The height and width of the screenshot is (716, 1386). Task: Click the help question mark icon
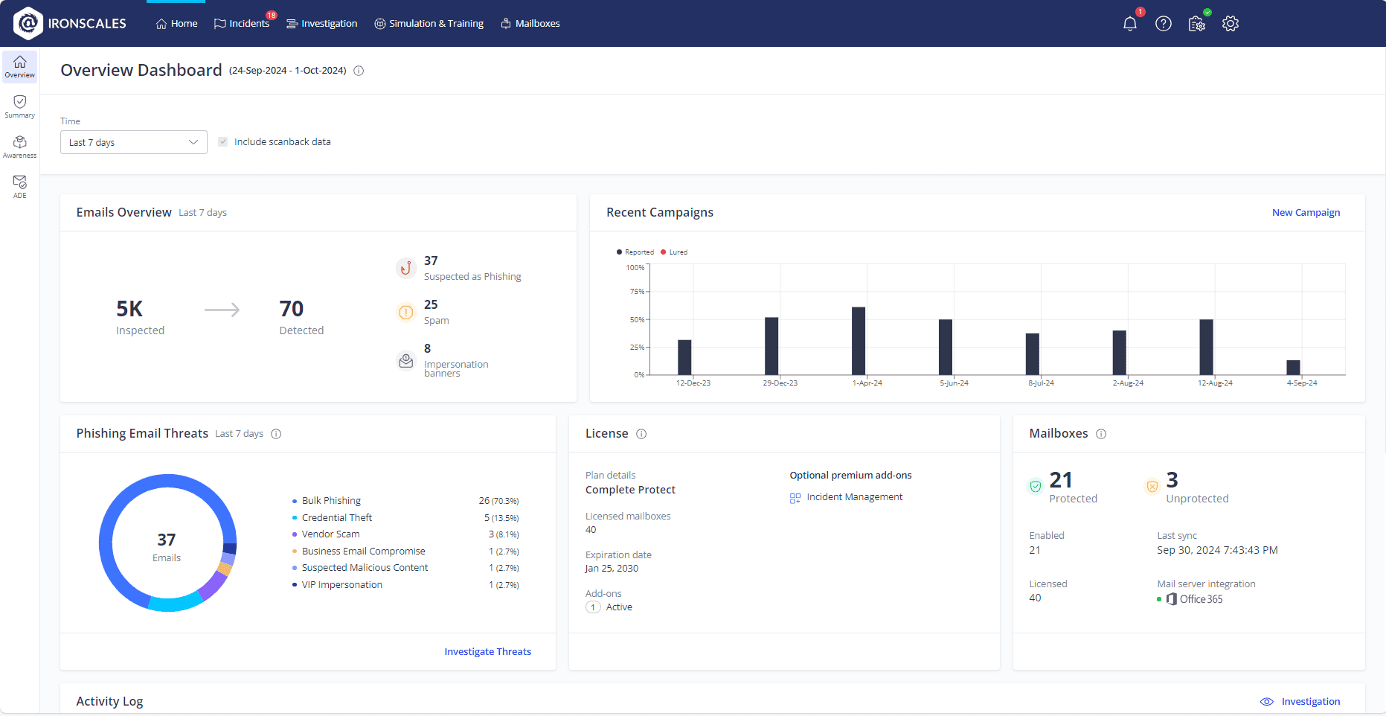coord(1163,24)
